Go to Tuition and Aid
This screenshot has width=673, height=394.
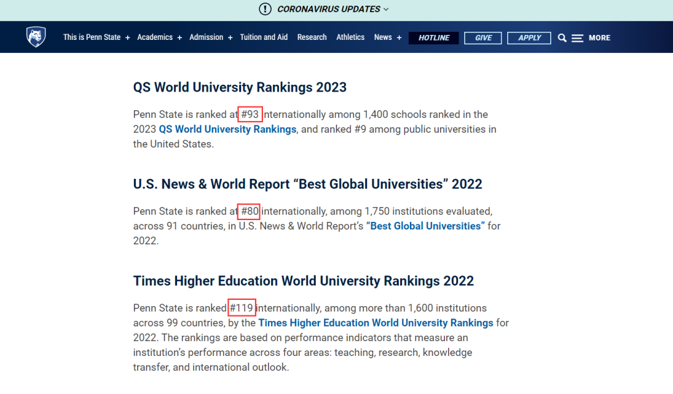[264, 37]
